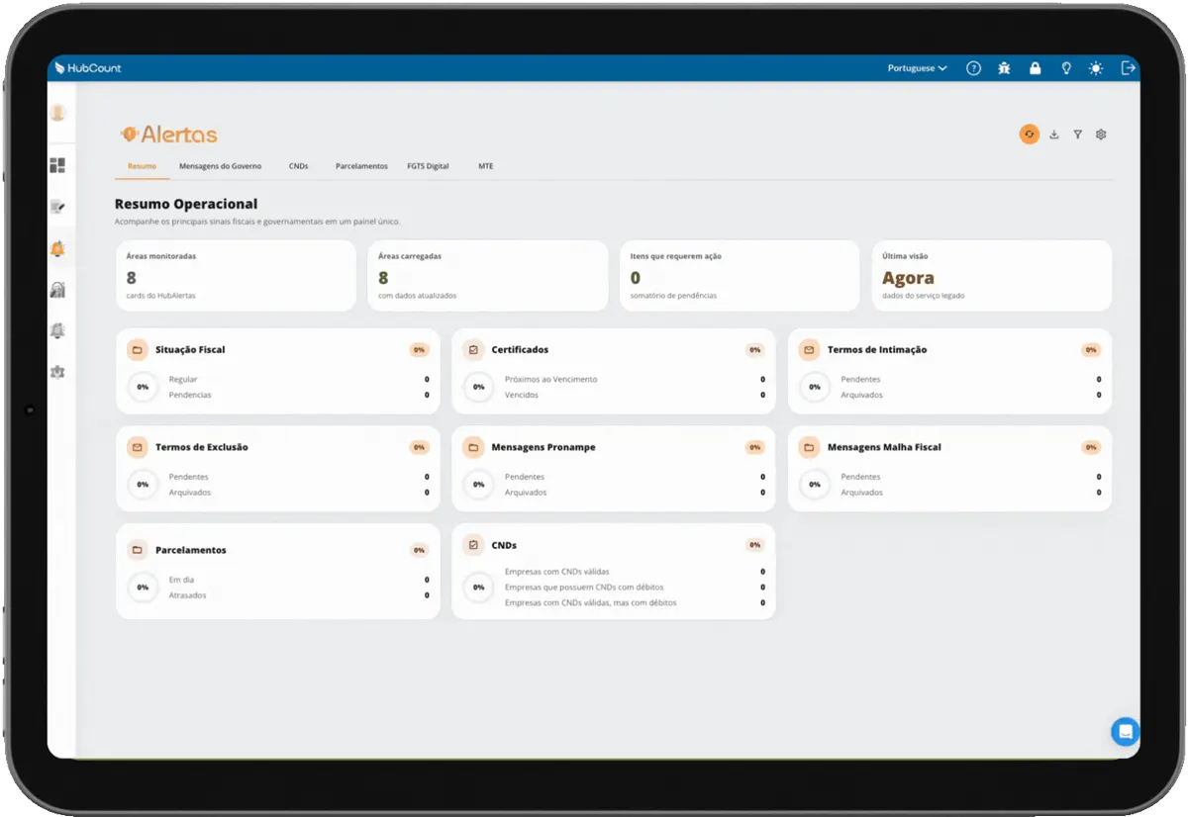Select the Resumo tab
Image resolution: width=1188 pixels, height=817 pixels.
(x=142, y=166)
